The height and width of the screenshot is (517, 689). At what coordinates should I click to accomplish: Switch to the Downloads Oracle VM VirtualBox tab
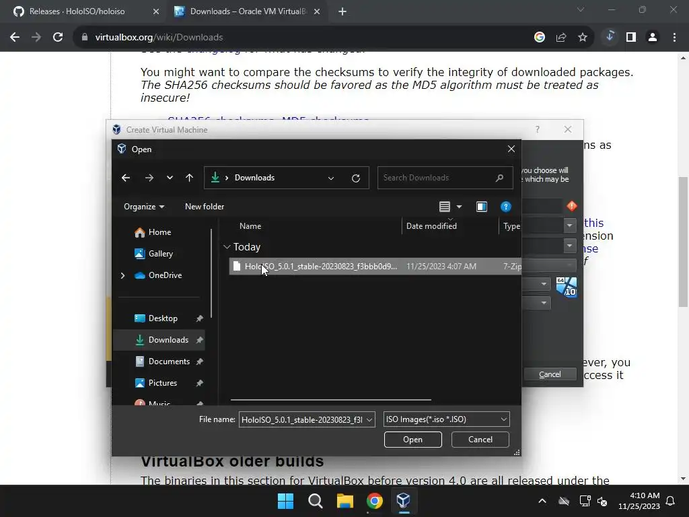(x=247, y=11)
